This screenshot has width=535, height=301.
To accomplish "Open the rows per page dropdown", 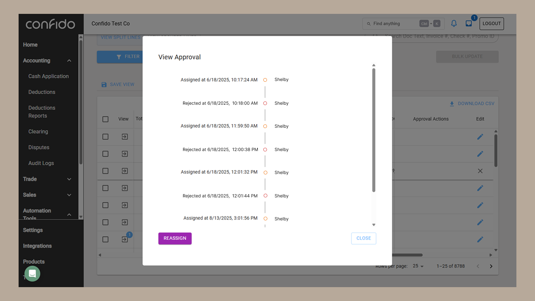I will point(418,266).
